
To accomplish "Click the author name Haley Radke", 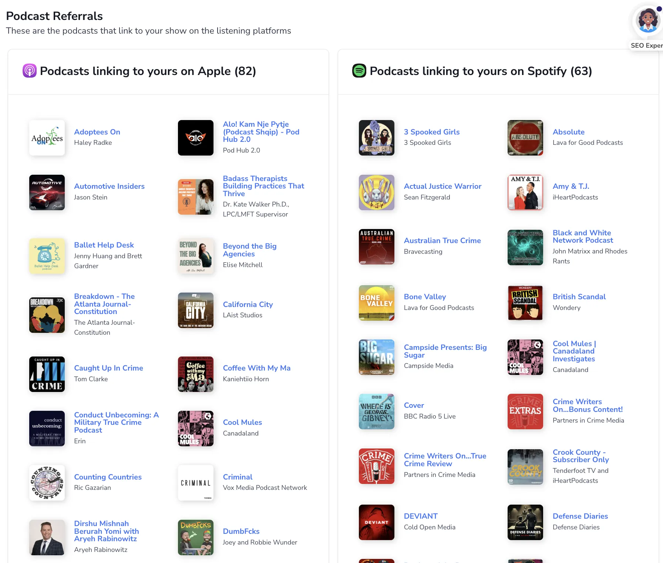I will point(93,143).
